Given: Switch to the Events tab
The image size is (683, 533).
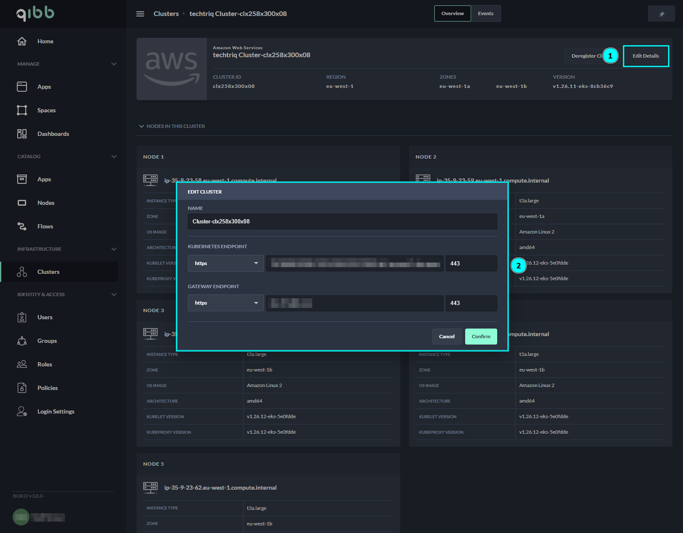Looking at the screenshot, I should tap(485, 13).
